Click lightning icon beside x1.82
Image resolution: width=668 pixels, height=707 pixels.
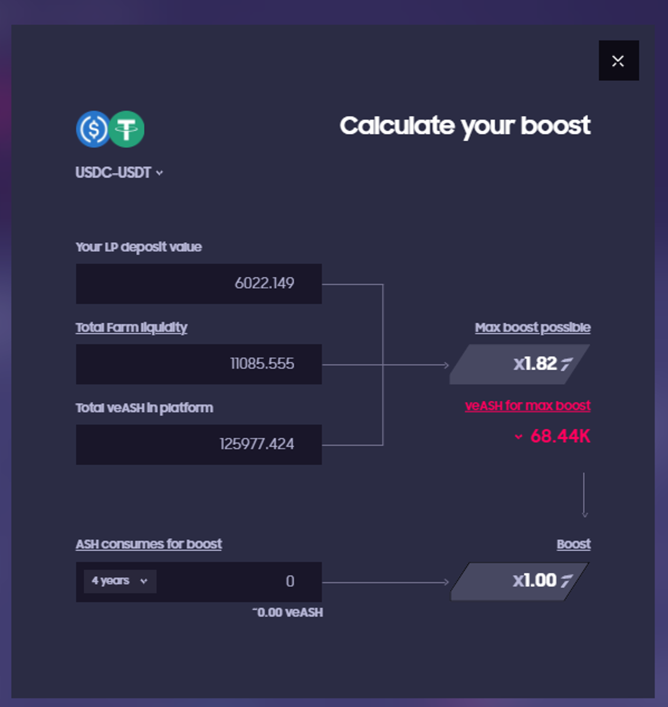point(566,364)
